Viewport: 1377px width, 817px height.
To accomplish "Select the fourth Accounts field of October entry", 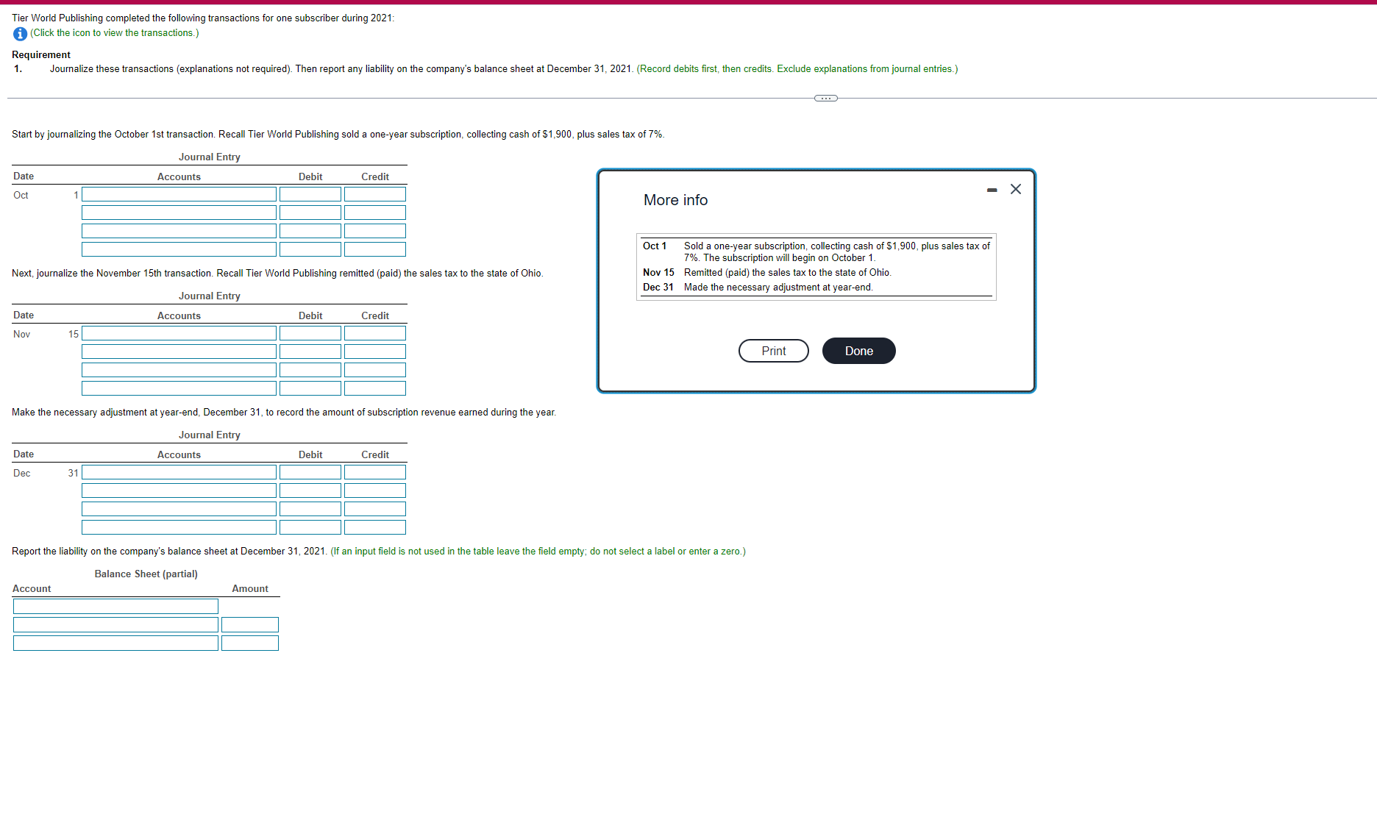I will coord(179,249).
